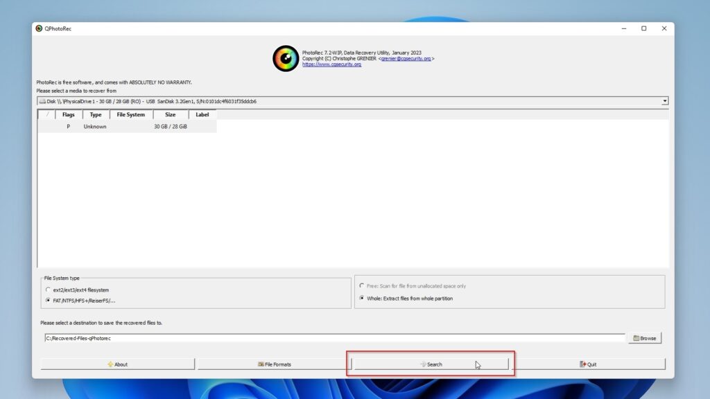
Task: Select the Unknown partition row
Action: pos(127,127)
